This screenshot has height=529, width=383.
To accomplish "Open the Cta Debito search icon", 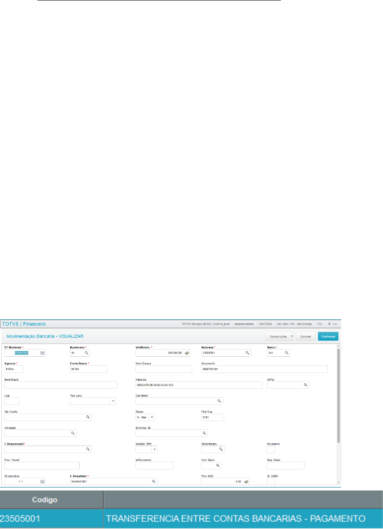I will tap(219, 401).
